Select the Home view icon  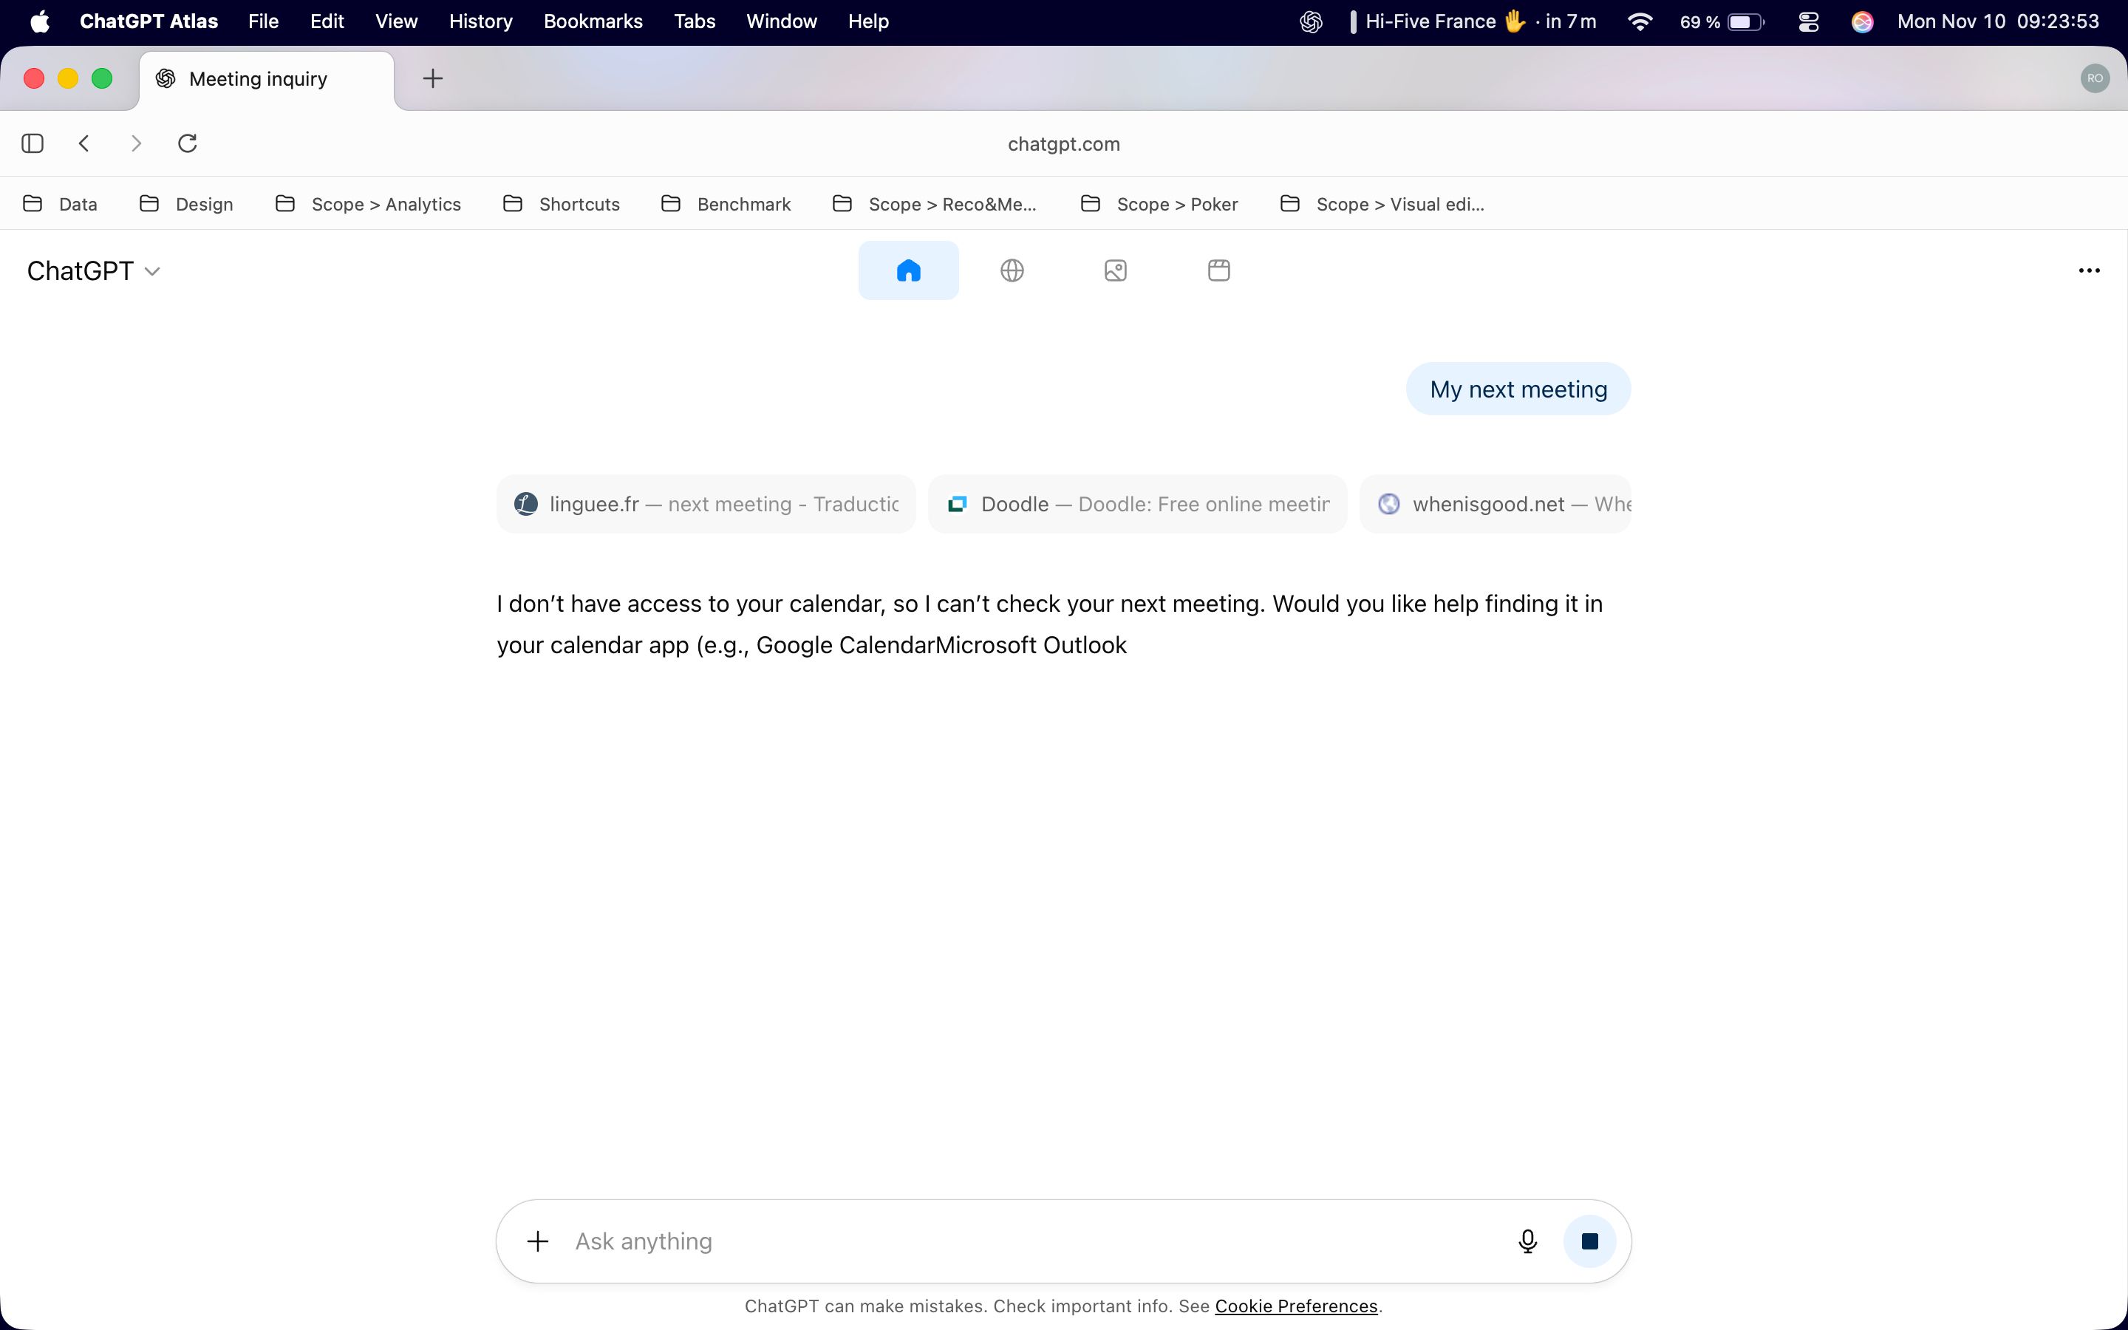point(908,270)
